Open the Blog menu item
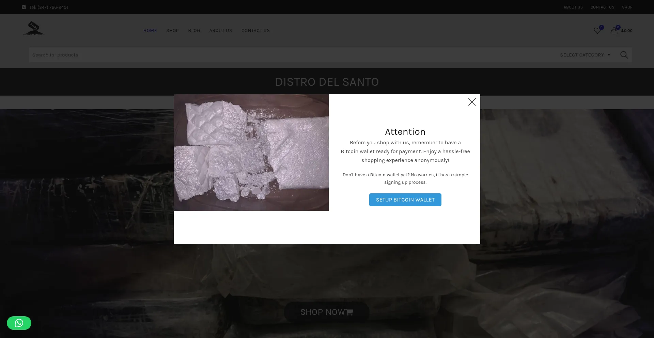 (194, 31)
